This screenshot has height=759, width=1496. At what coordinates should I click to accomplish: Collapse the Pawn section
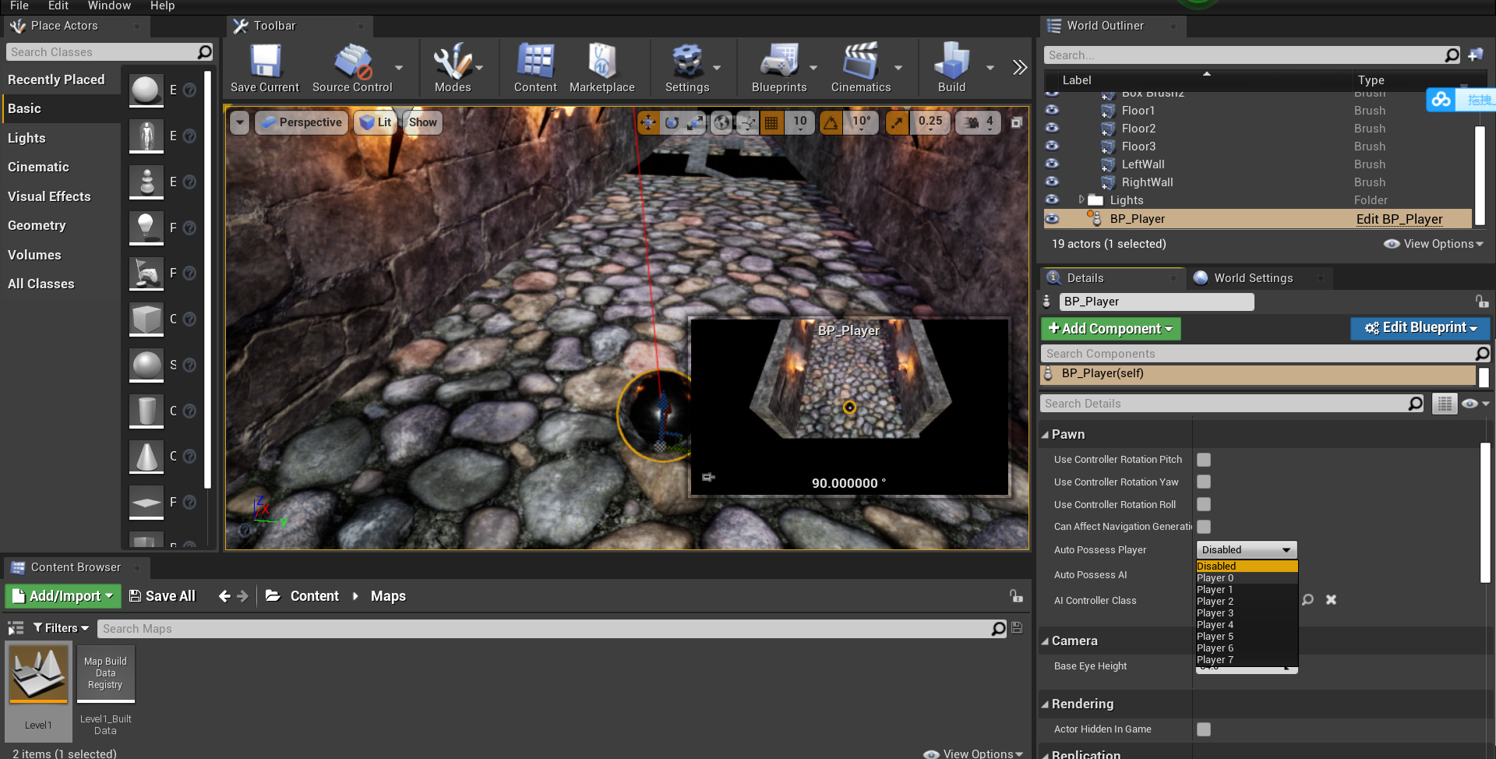click(1045, 435)
